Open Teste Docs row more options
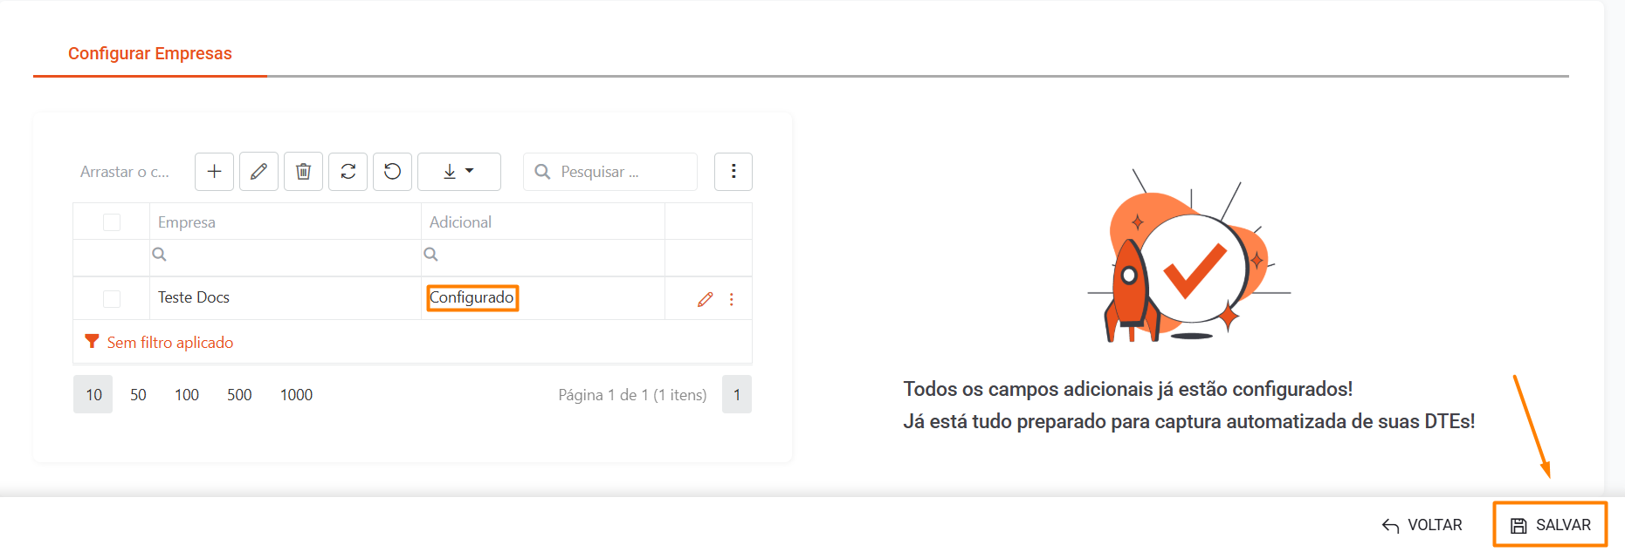Screen dimensions: 1625x552 (x=732, y=299)
